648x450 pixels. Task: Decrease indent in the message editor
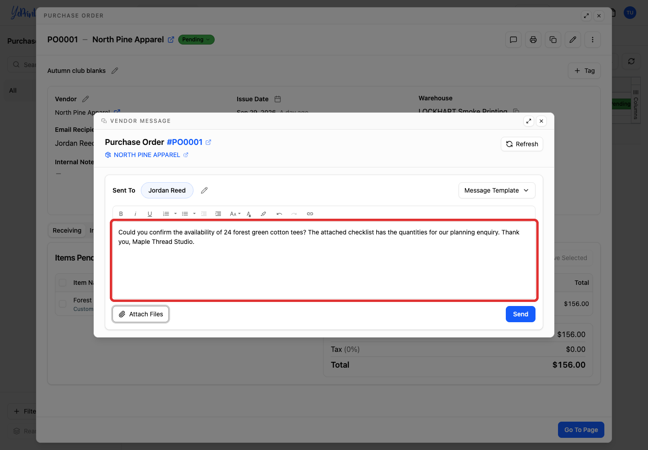click(204, 214)
